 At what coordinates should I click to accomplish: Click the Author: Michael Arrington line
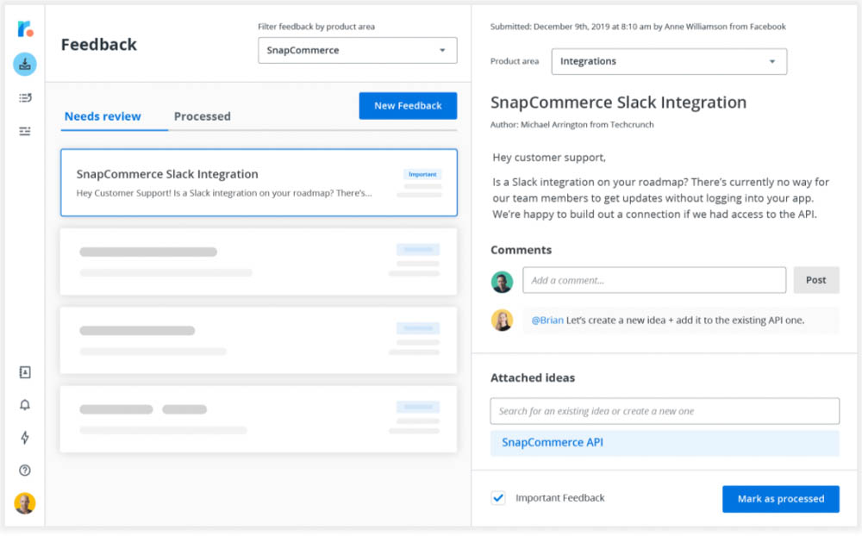click(572, 125)
